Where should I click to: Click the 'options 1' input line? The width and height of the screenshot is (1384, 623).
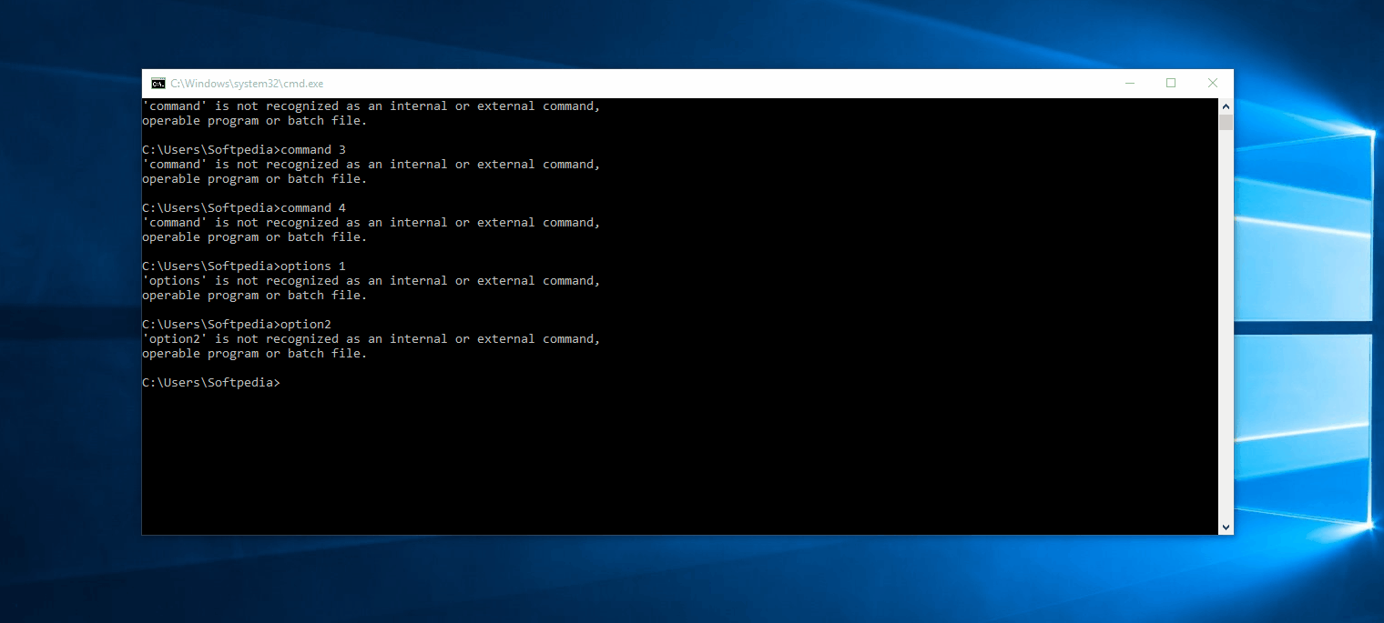point(244,266)
